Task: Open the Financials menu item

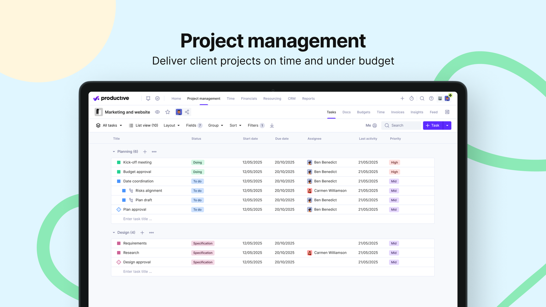Action: click(249, 99)
